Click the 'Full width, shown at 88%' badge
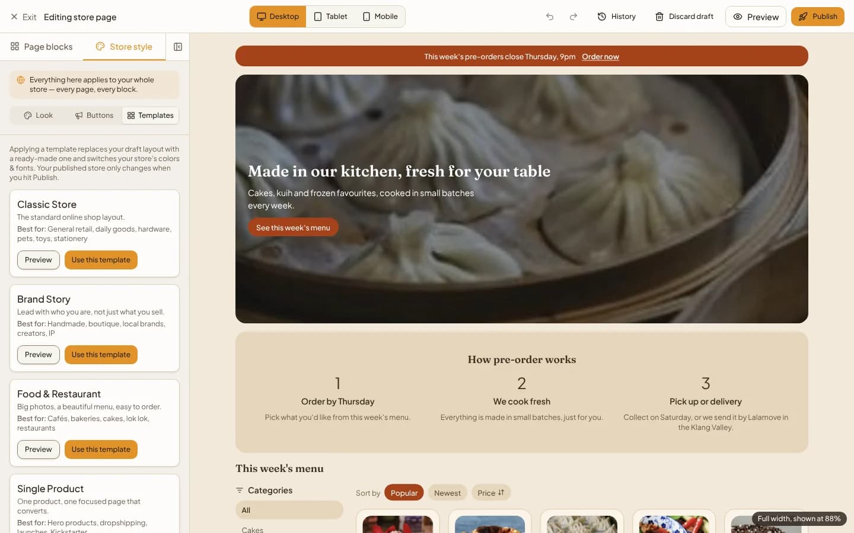Viewport: 854px width, 533px height. pos(799,519)
